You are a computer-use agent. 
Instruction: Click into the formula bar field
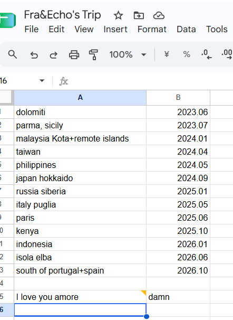pyautogui.click(x=151, y=81)
